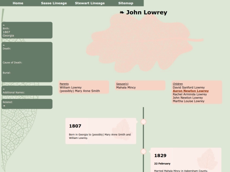Select child John Newton Lowrey

pyautogui.click(x=188, y=98)
